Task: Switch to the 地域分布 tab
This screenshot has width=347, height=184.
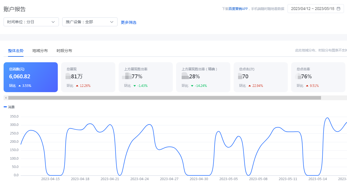Action: [x=40, y=51]
